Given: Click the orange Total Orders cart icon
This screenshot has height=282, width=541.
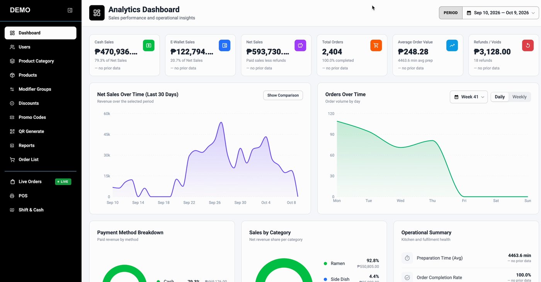Looking at the screenshot, I should point(376,46).
